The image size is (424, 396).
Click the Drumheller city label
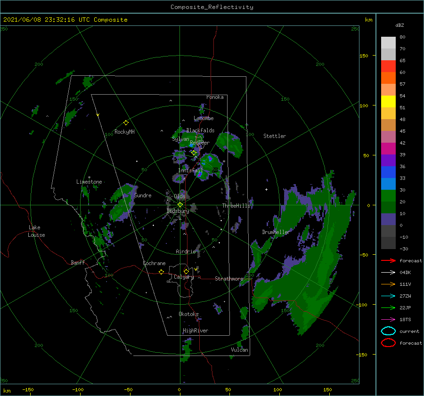pyautogui.click(x=276, y=232)
